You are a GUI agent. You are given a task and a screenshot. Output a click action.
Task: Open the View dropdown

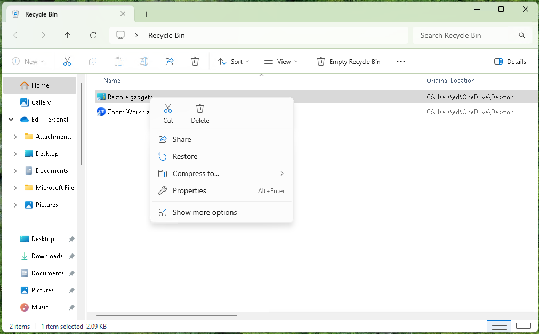click(280, 61)
